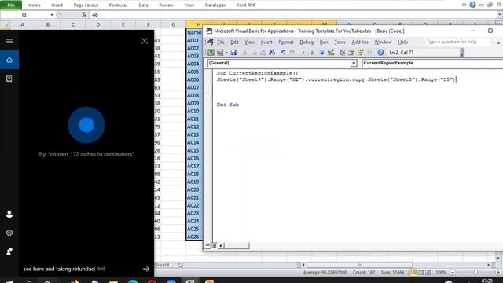Click the Excel zoom slider handle

pyautogui.click(x=475, y=273)
